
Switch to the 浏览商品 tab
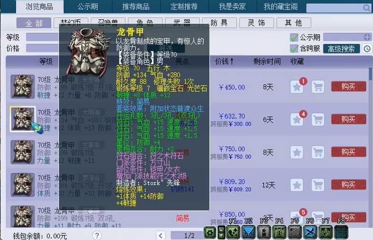tap(40, 6)
